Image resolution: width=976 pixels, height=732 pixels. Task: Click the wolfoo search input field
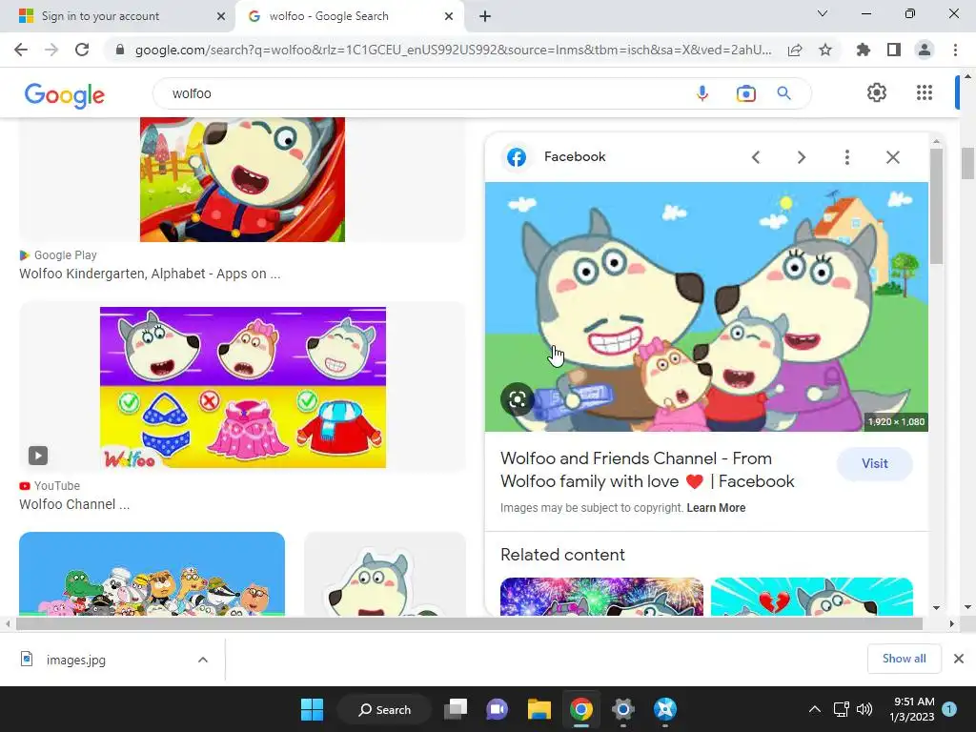click(x=423, y=93)
